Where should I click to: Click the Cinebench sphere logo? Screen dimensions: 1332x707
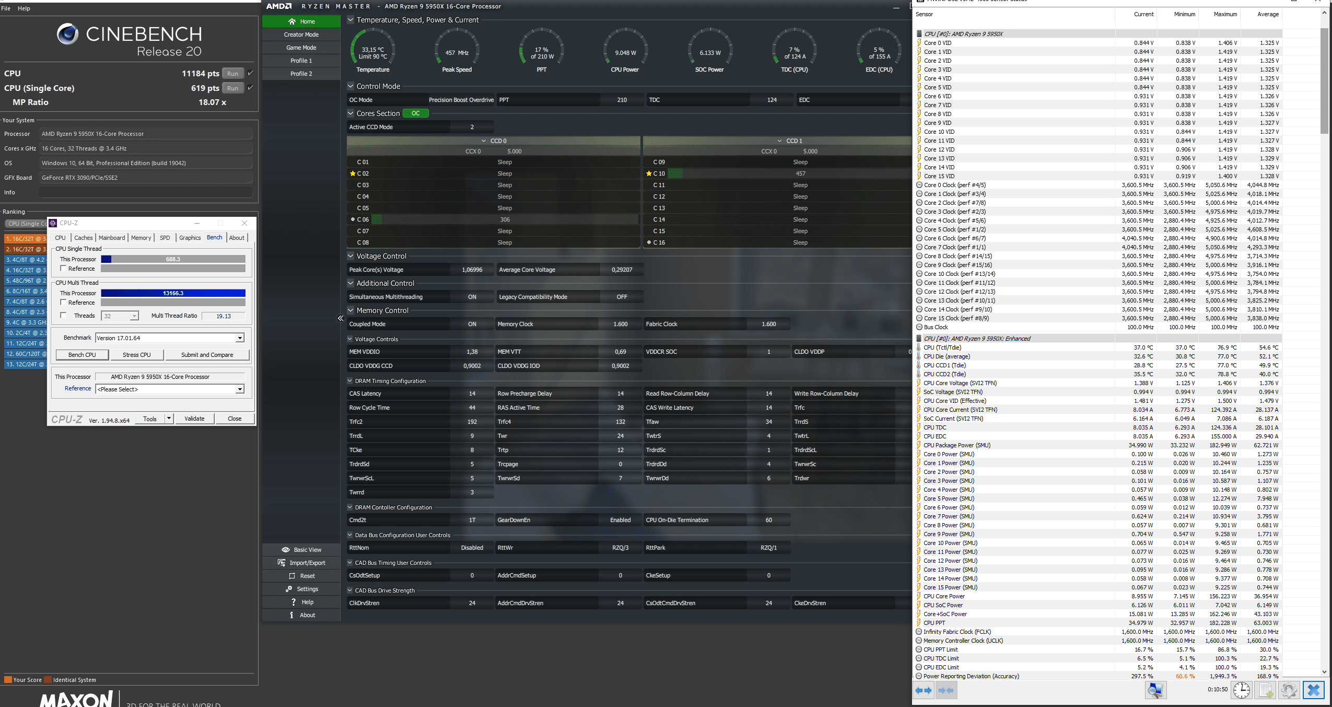click(67, 34)
